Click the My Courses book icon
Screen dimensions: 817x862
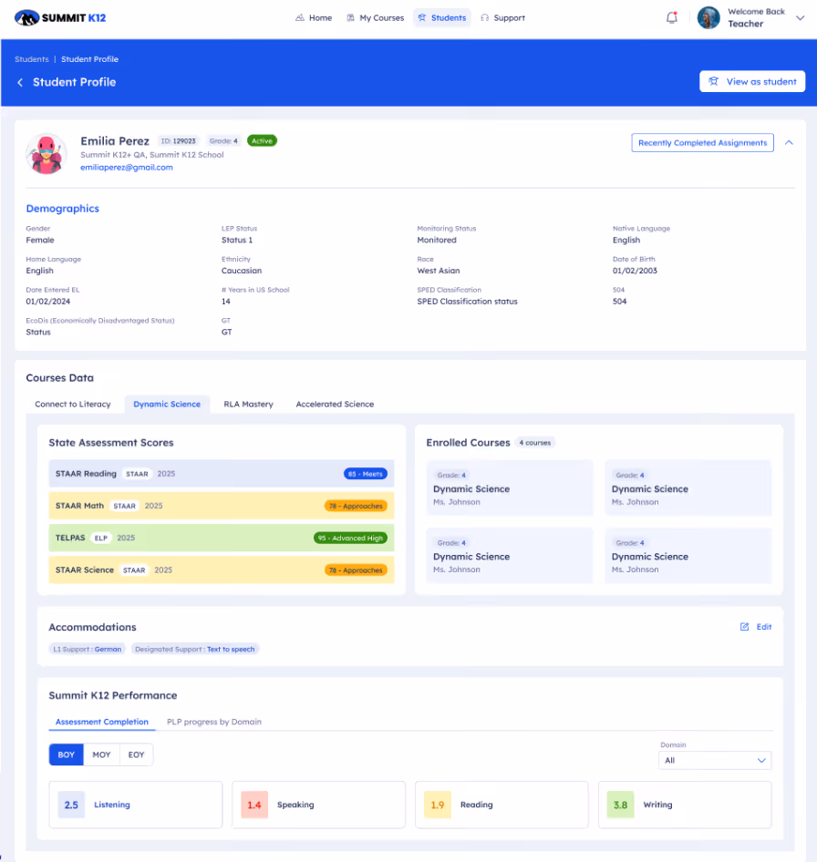[350, 17]
